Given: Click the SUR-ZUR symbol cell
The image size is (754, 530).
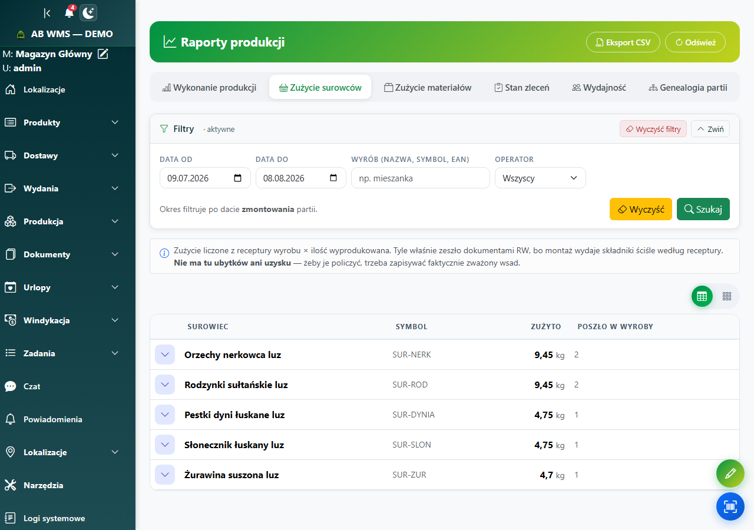Looking at the screenshot, I should click(x=409, y=475).
